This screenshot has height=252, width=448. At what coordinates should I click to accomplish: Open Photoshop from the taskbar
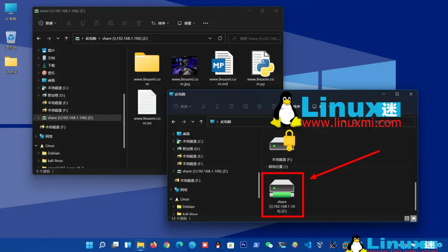coord(243,245)
